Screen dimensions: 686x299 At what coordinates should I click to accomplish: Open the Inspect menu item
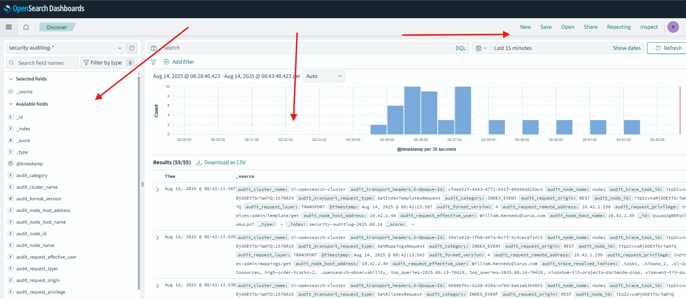(x=649, y=27)
